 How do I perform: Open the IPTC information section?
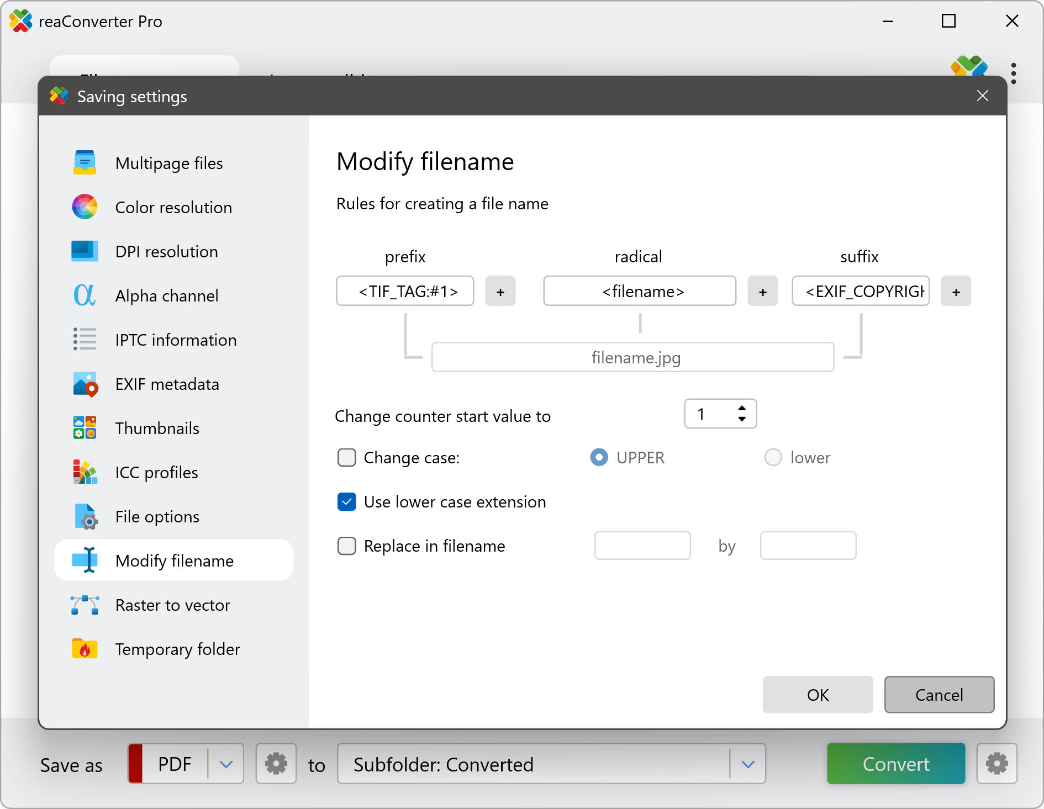tap(176, 340)
